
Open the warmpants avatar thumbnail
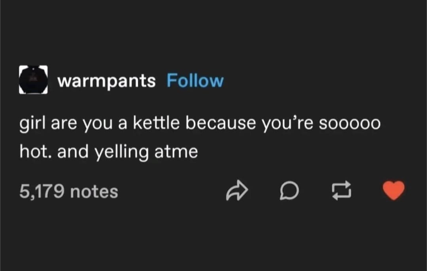[x=33, y=80]
